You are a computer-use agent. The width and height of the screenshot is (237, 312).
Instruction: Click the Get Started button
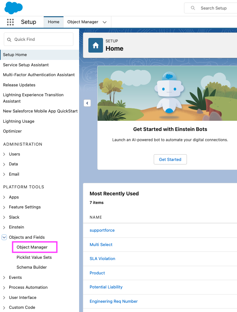tap(170, 159)
